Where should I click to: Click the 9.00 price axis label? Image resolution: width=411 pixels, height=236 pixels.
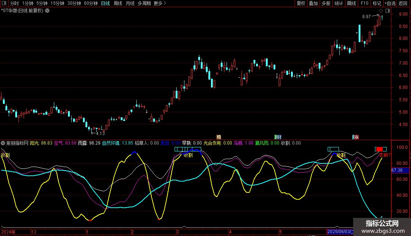(x=403, y=14)
